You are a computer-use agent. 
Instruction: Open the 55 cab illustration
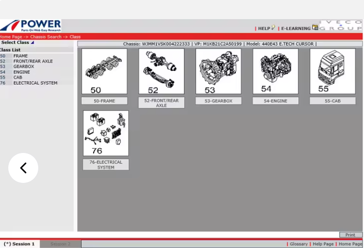[332, 71]
